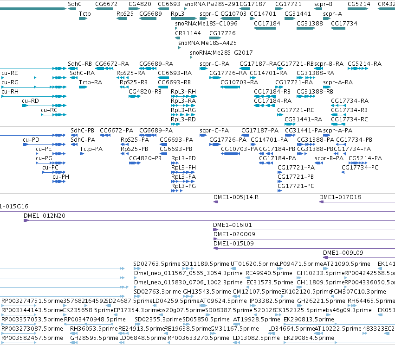Select the RpL3-RG transcript label
Viewport: 395px width, 345px height.
pos(183,110)
